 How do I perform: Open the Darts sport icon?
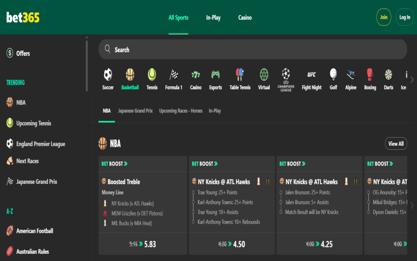[x=388, y=75]
